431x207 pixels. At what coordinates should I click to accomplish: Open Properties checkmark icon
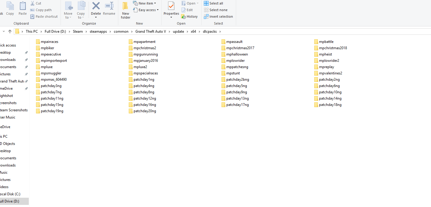click(x=171, y=6)
